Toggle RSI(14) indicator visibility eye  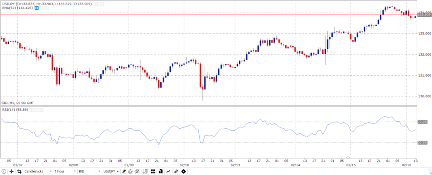point(31,110)
